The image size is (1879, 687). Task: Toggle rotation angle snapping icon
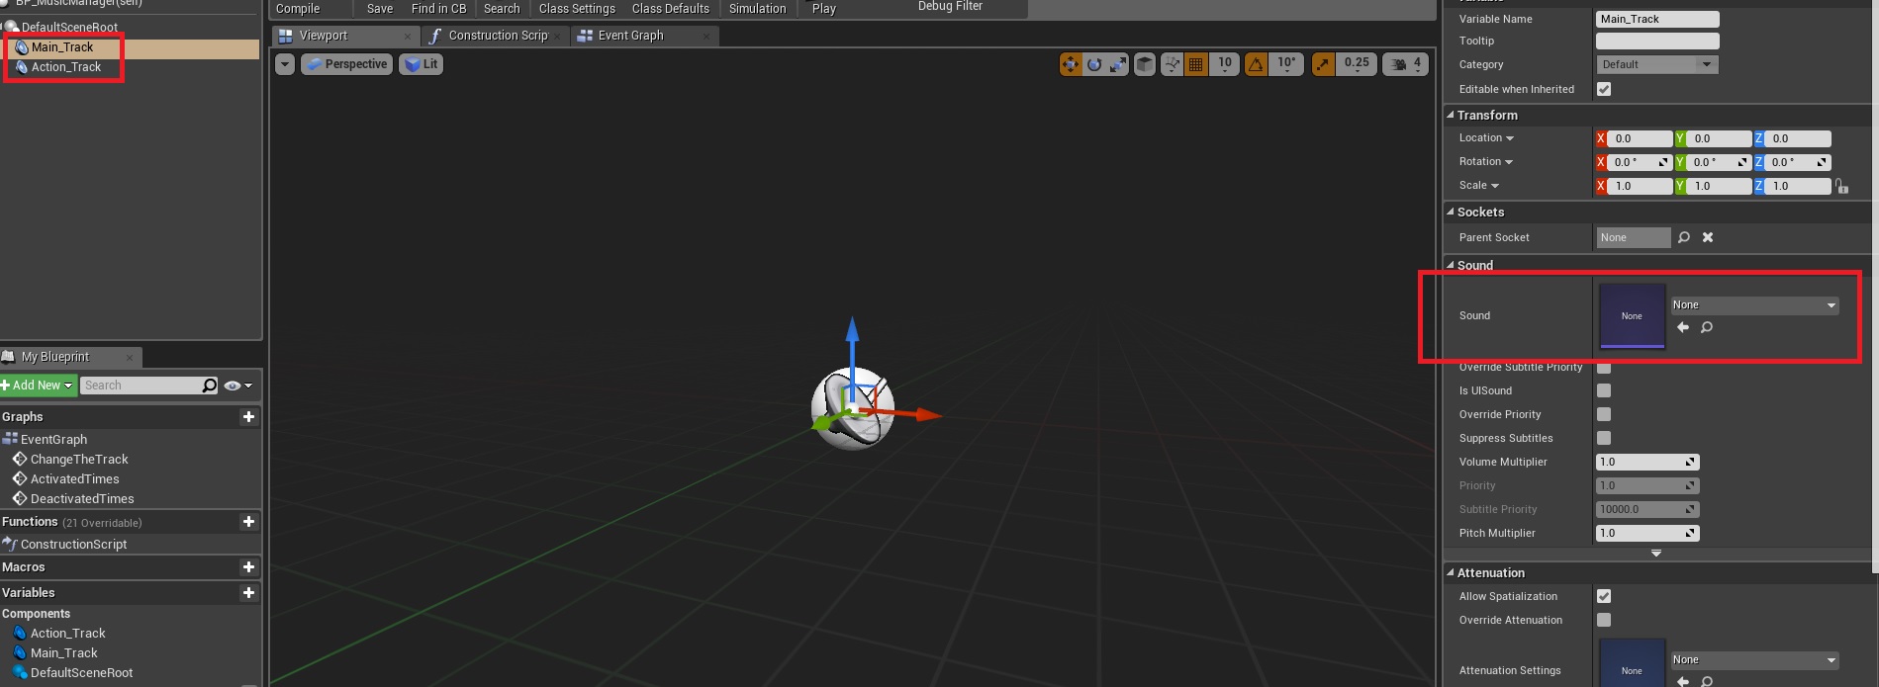tap(1256, 64)
